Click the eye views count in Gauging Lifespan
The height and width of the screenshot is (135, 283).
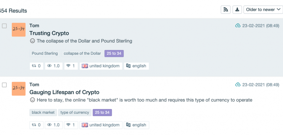click(53, 125)
